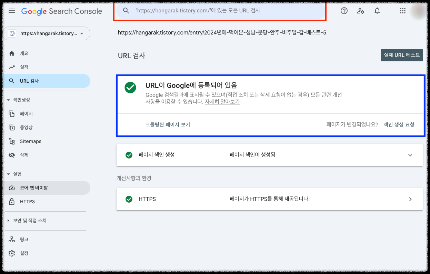
Task: Click the gear icon beside 설정
Action: pyautogui.click(x=12, y=253)
